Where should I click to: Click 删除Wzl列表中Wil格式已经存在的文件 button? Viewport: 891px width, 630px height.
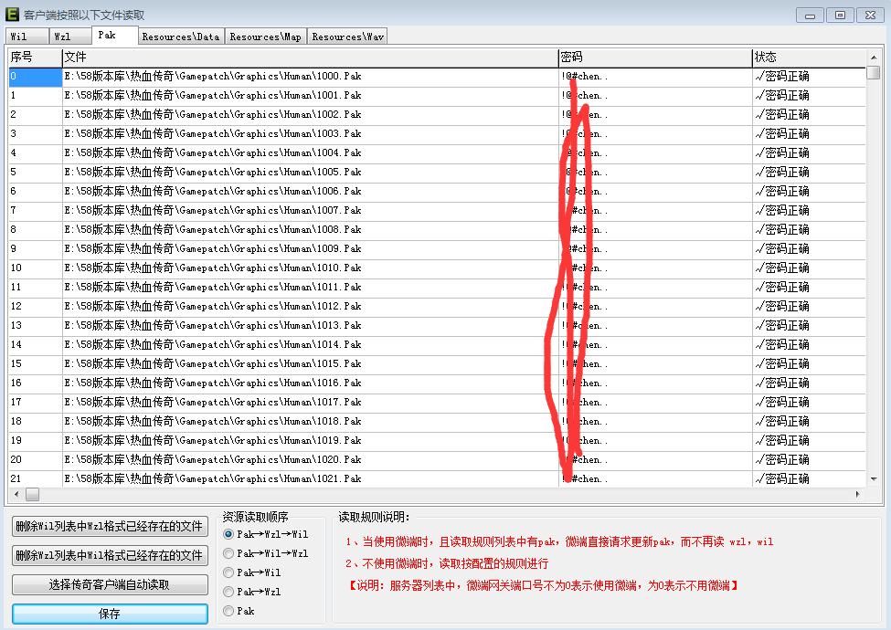point(110,555)
